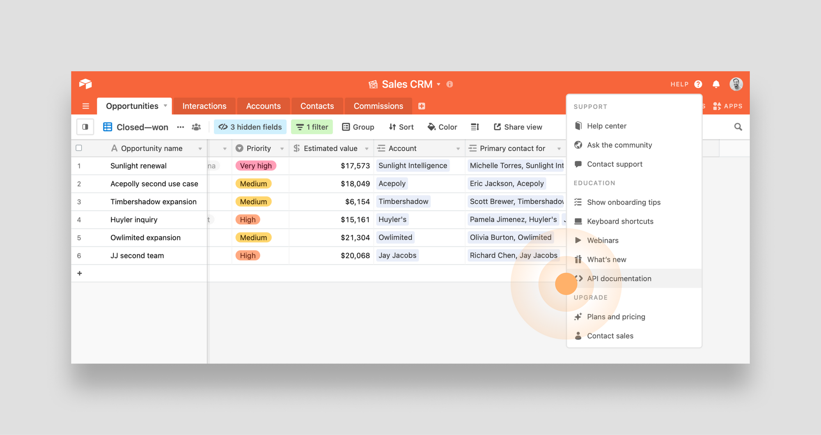Open the Color options
Image resolution: width=821 pixels, height=435 pixels.
click(442, 127)
